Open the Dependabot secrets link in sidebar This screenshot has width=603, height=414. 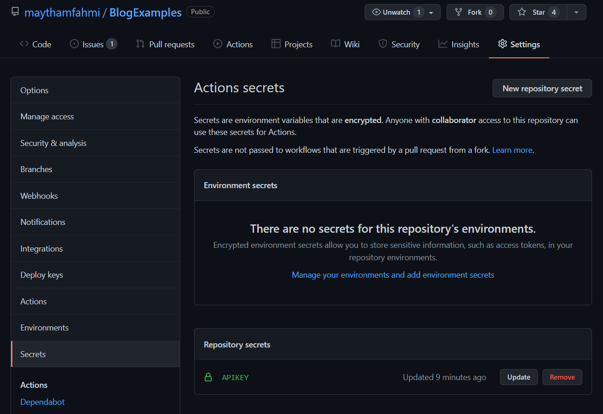tap(43, 402)
